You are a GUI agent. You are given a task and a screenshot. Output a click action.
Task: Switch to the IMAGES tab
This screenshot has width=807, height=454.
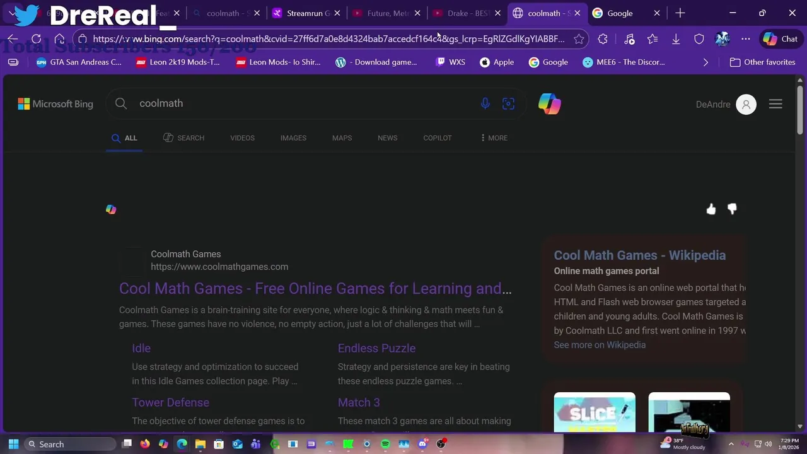(293, 137)
